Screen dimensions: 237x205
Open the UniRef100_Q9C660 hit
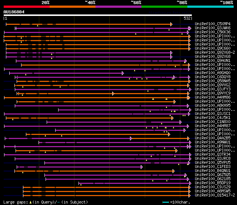tap(213, 49)
